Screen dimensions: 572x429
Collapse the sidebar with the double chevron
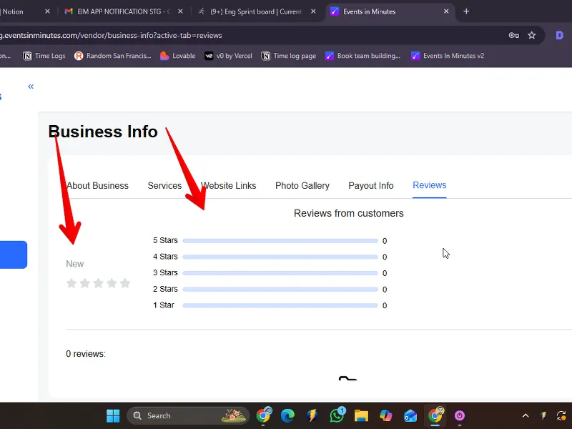pos(31,87)
